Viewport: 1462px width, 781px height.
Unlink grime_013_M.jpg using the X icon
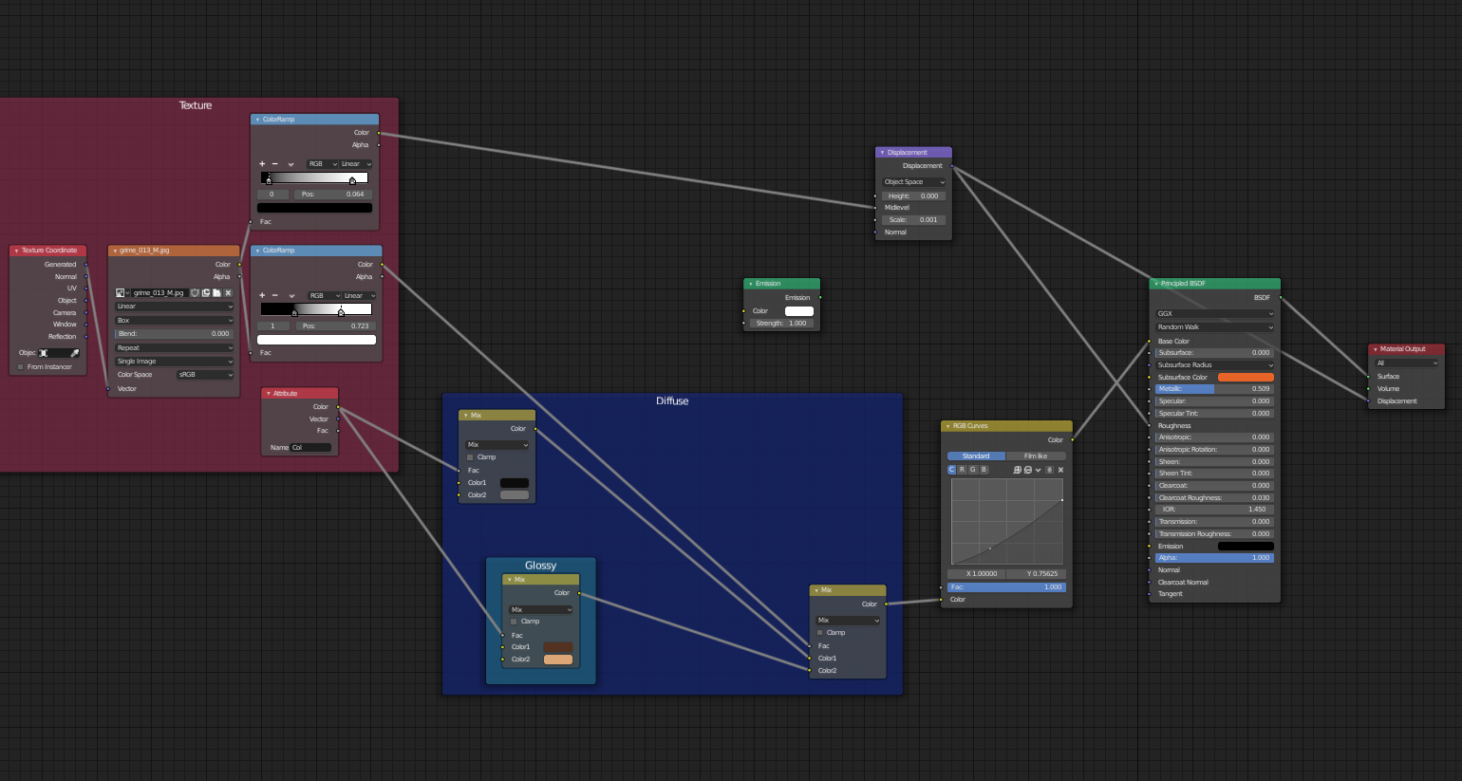[x=228, y=292]
